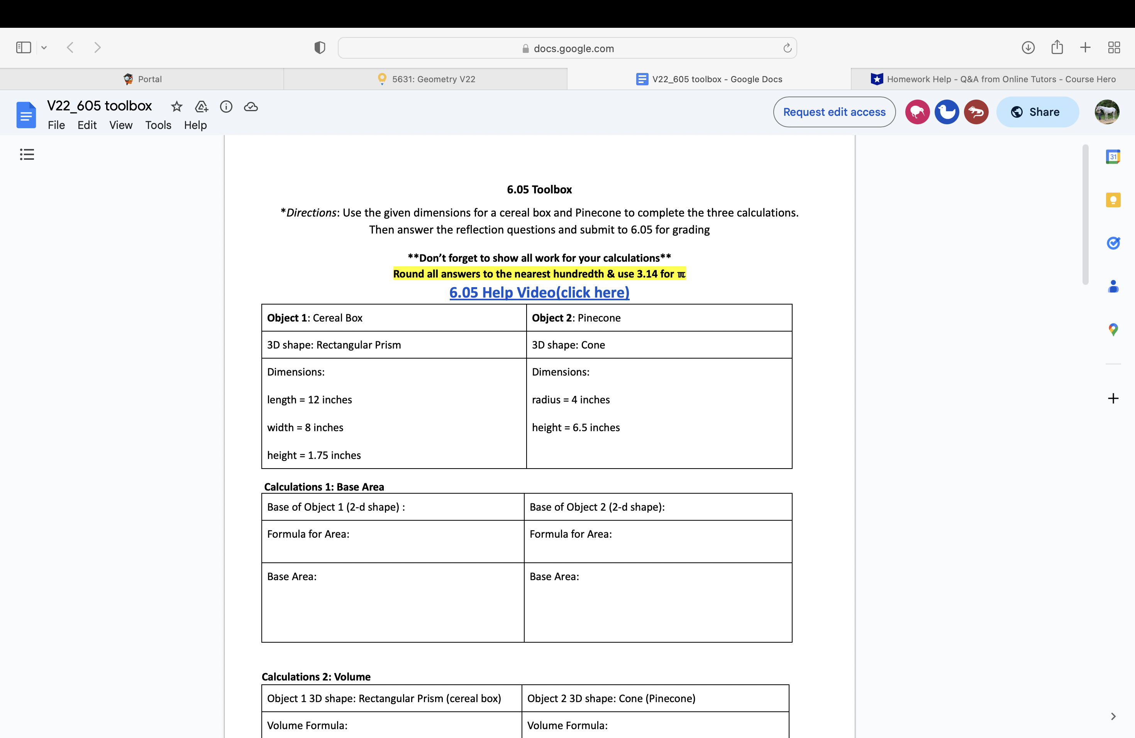This screenshot has width=1135, height=738.
Task: Star the V22_605 toolbox document
Action: coord(176,107)
